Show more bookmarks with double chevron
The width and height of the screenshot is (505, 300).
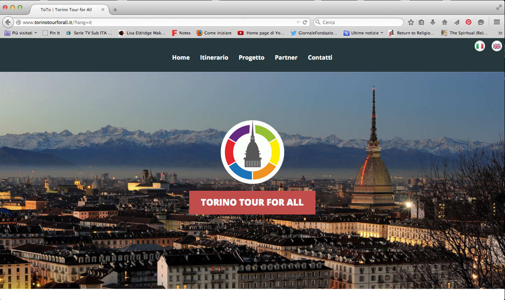[x=500, y=33]
